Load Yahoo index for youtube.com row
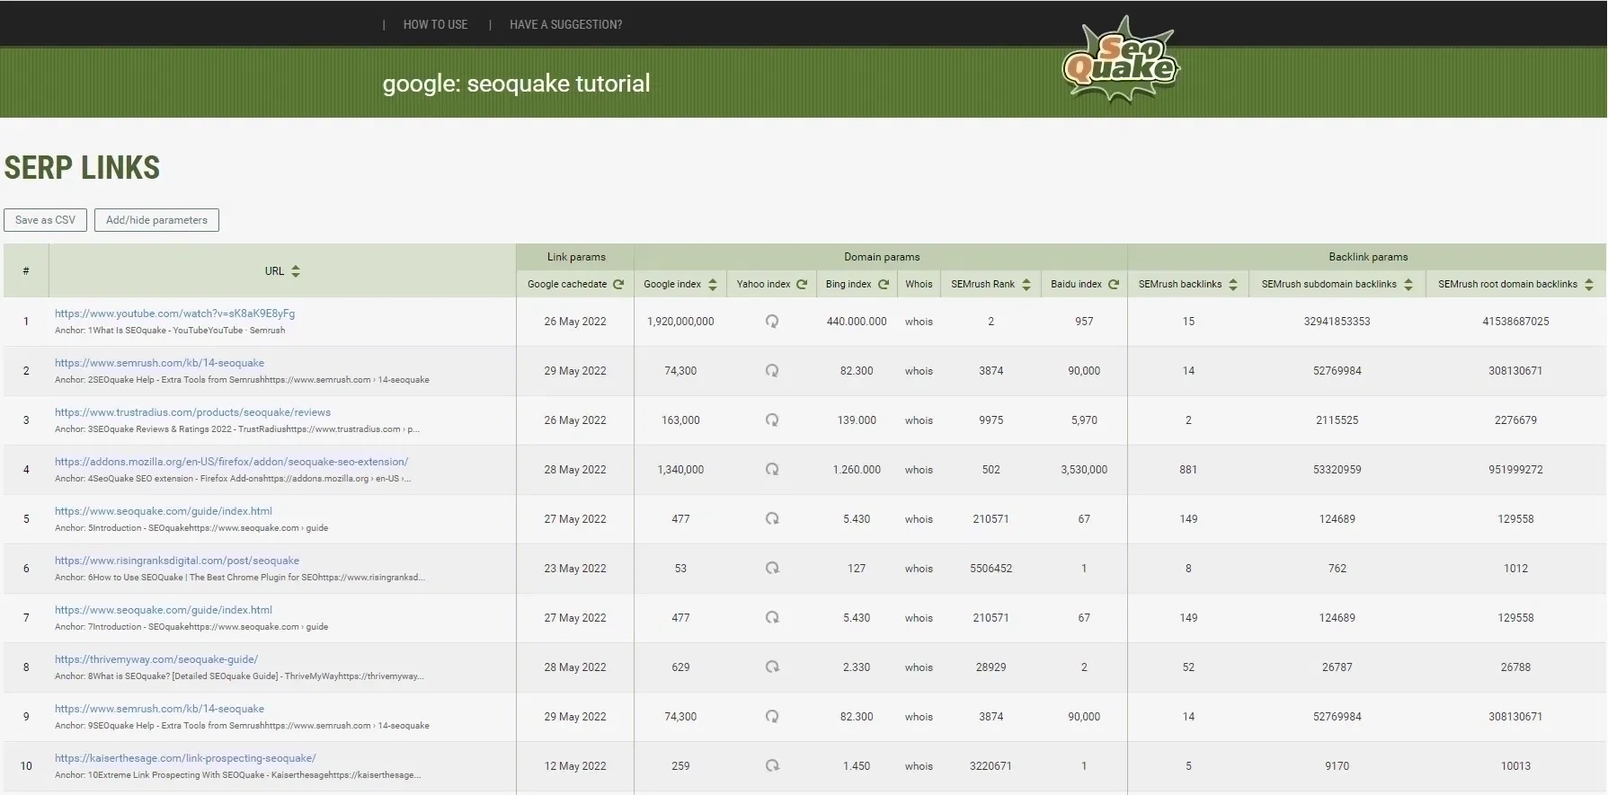1608x795 pixels. (771, 322)
